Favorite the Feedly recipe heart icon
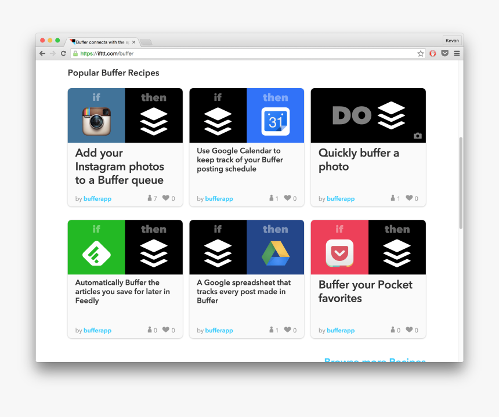 [x=166, y=329]
